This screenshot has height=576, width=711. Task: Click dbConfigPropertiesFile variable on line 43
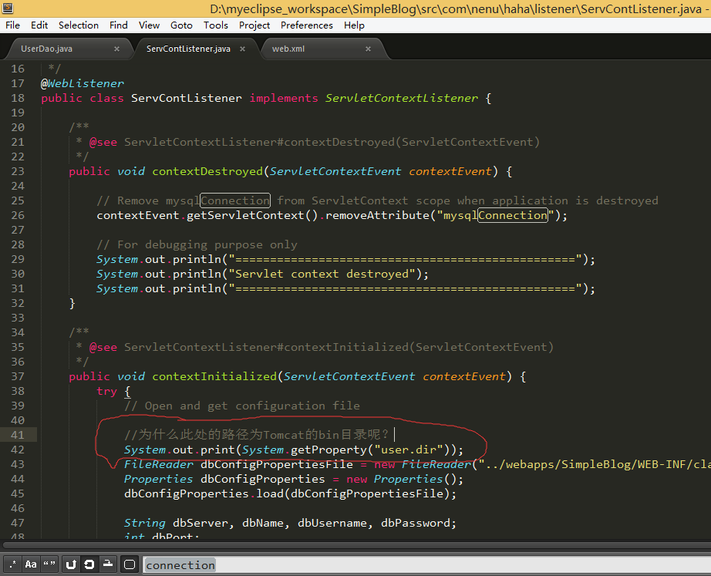pos(277,464)
